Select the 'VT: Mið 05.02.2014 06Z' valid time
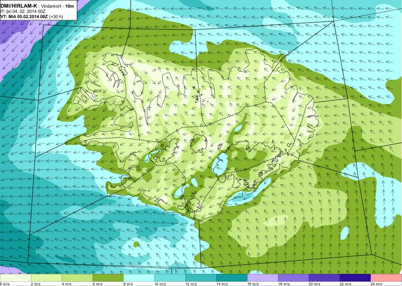The height and width of the screenshot is (286, 402). point(24,17)
